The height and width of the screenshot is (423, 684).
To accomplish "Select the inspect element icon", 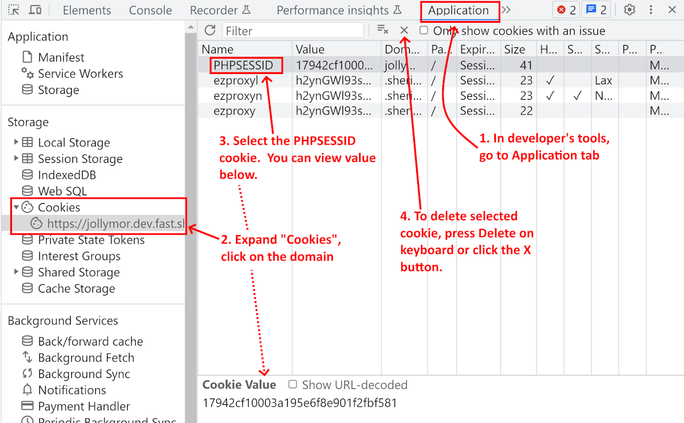I will pyautogui.click(x=14, y=10).
